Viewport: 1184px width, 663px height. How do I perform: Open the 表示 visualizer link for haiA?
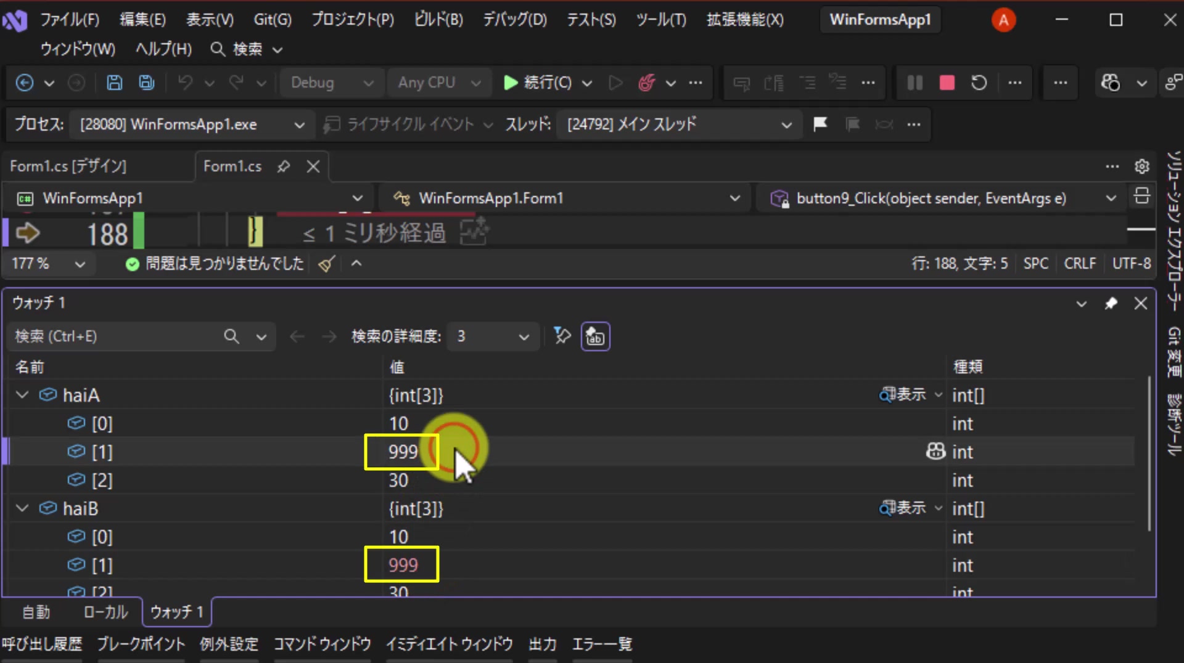(x=903, y=394)
